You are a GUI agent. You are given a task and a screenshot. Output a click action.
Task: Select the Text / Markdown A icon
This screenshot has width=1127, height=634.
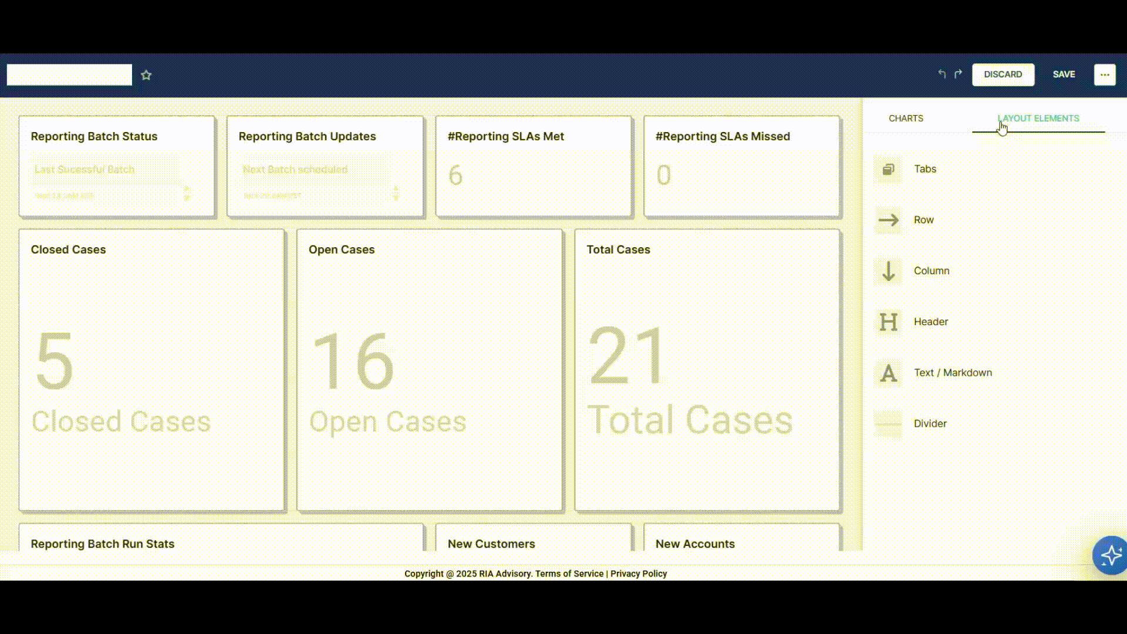(889, 373)
